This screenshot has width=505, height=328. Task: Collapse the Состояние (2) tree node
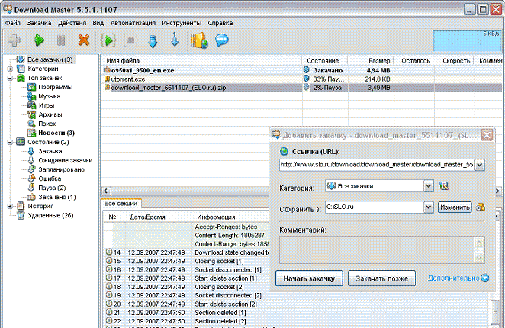[x=10, y=142]
